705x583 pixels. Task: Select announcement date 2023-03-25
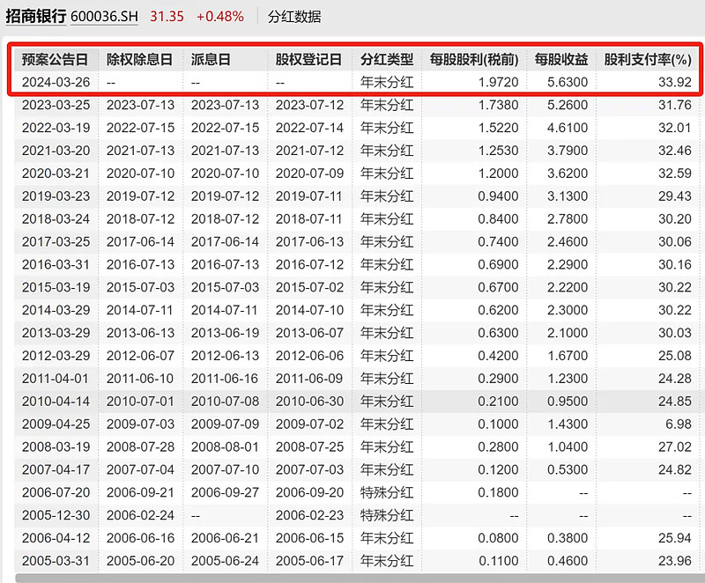click(56, 105)
